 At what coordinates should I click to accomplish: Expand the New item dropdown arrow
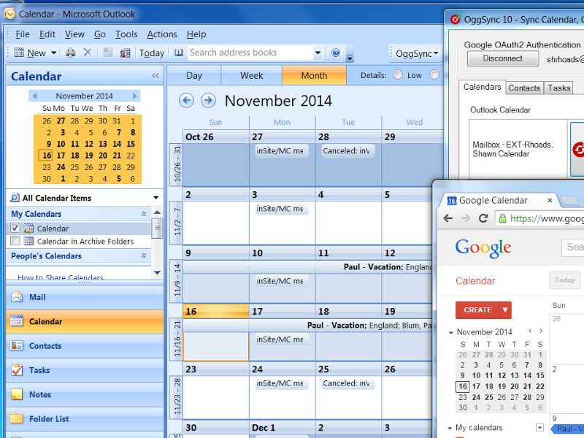coord(54,53)
